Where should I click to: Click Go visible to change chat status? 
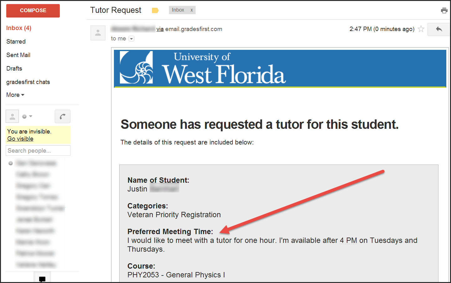pyautogui.click(x=20, y=139)
